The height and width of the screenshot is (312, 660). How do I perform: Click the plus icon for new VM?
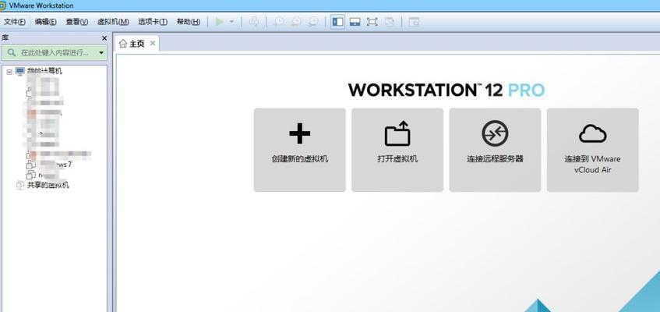[x=300, y=133]
